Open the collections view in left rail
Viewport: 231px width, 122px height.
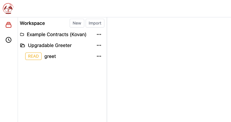pos(9,25)
